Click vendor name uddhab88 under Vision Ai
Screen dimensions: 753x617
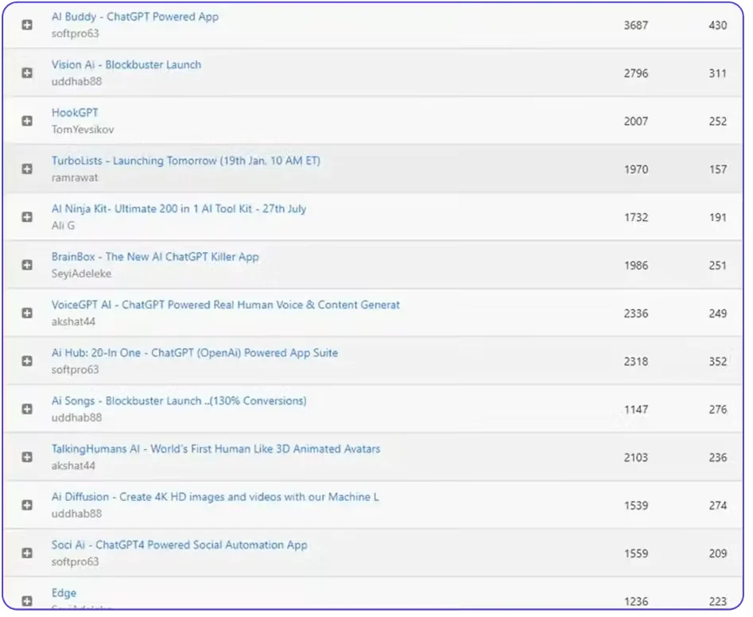(76, 82)
